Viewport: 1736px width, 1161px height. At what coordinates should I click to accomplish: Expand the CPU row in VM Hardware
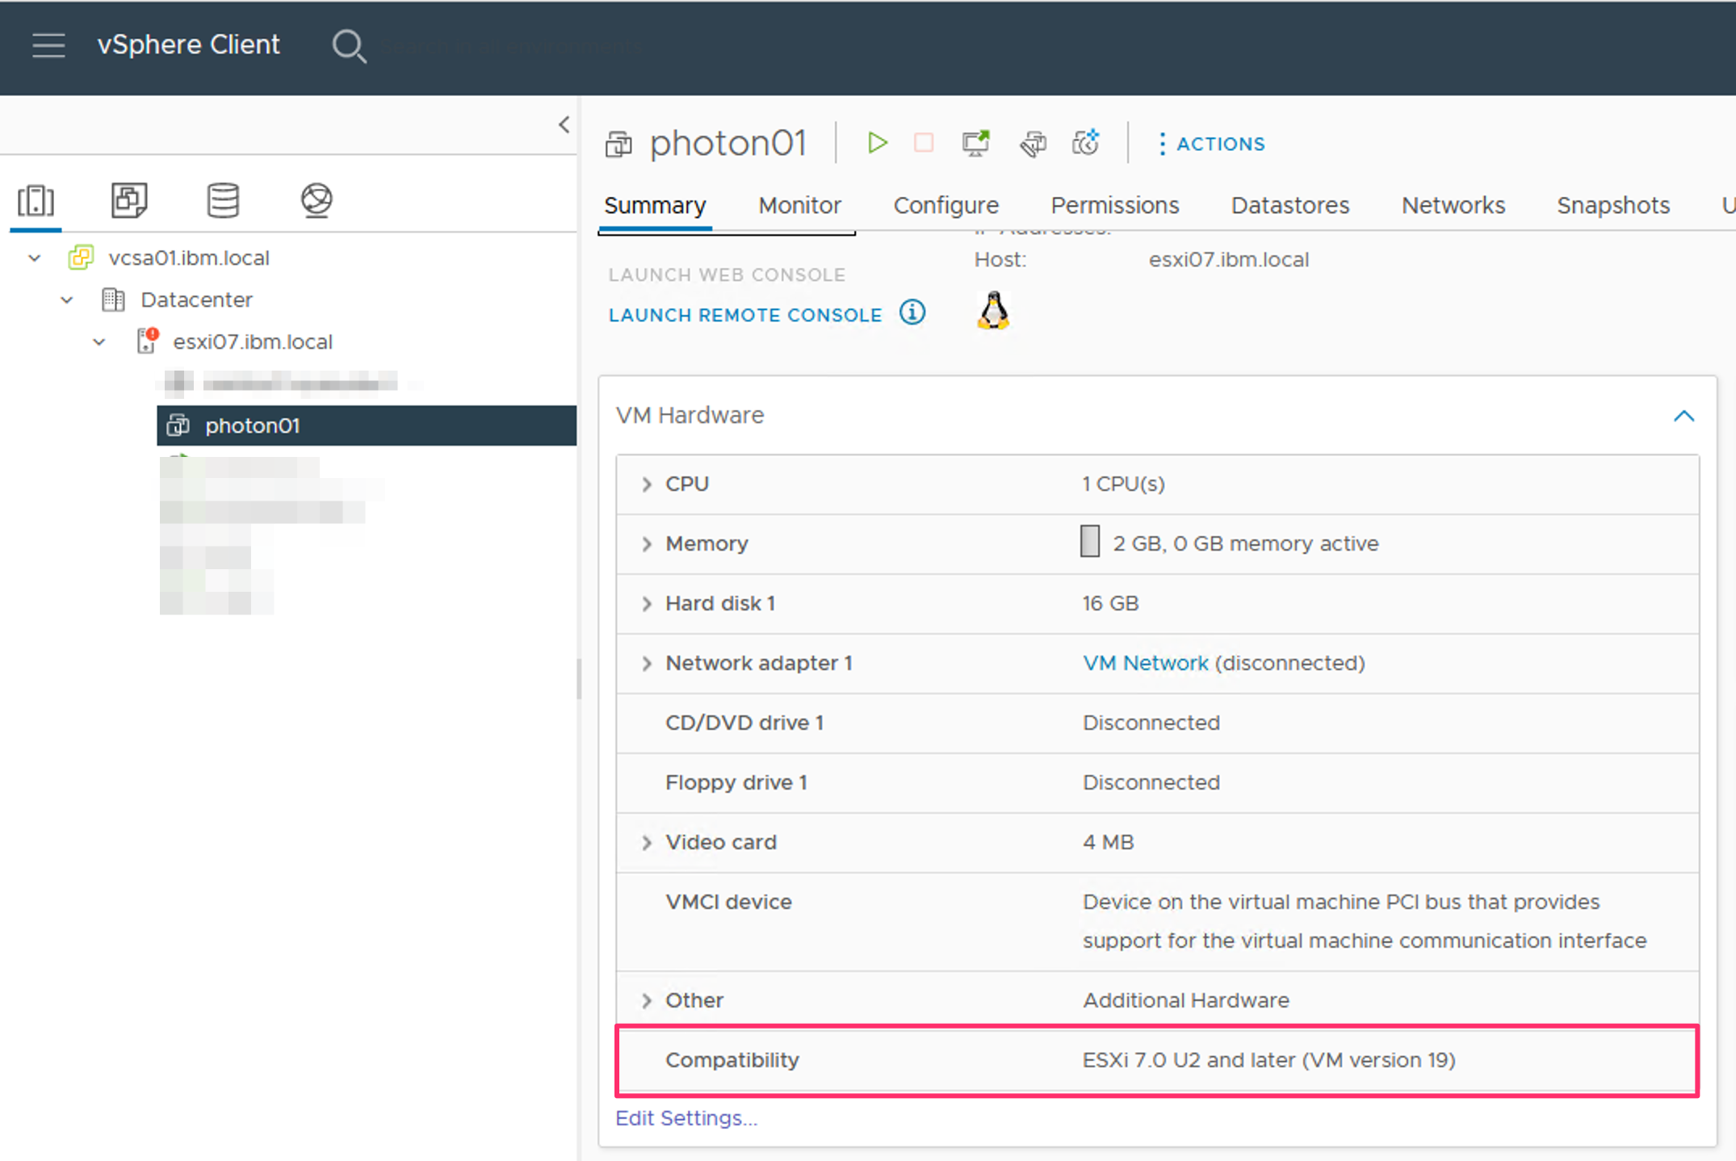(x=646, y=484)
